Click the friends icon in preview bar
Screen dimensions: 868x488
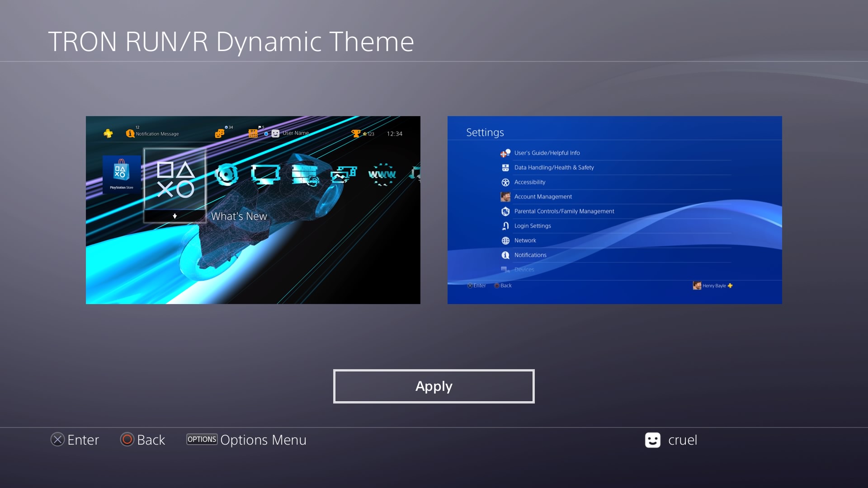(x=219, y=133)
